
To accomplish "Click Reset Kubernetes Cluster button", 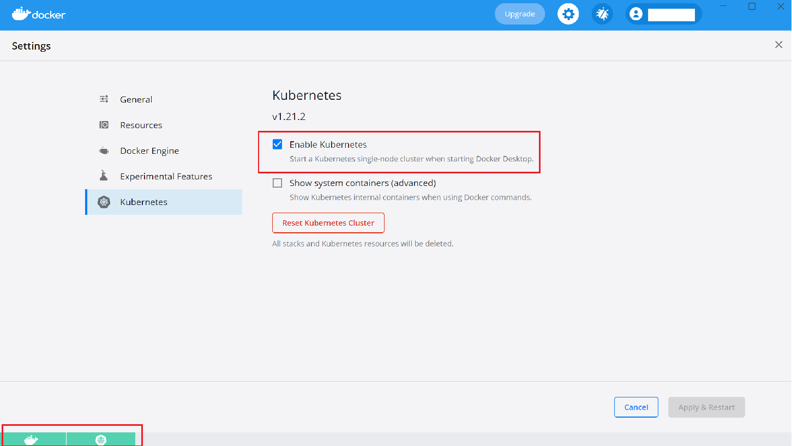I will 328,223.
